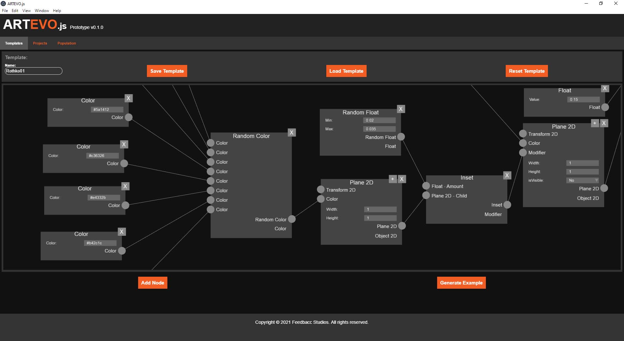
Task: Remove the Random Color node
Action: tap(292, 133)
